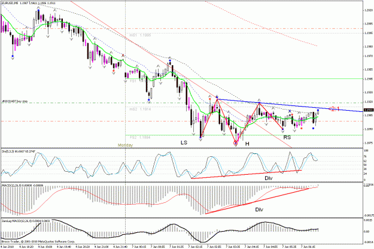The width and height of the screenshot is (374, 249).
Task: Select the mS2 1.1914 pivot label
Action: click(x=140, y=109)
